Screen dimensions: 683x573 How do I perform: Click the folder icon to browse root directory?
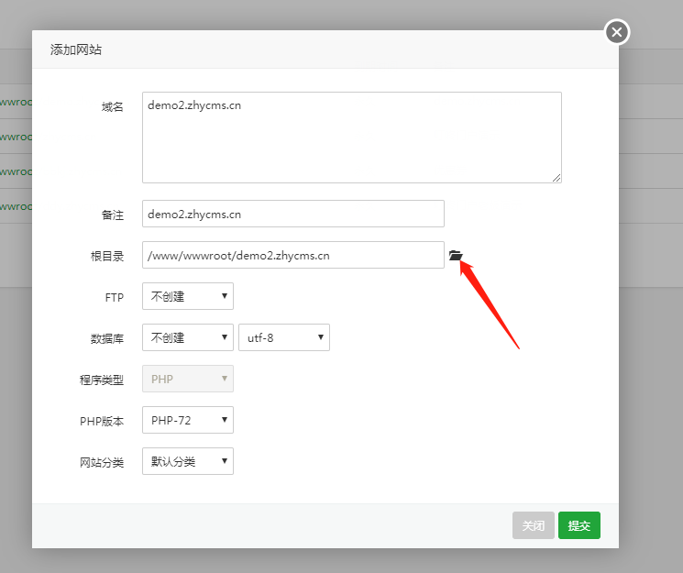[x=456, y=256]
